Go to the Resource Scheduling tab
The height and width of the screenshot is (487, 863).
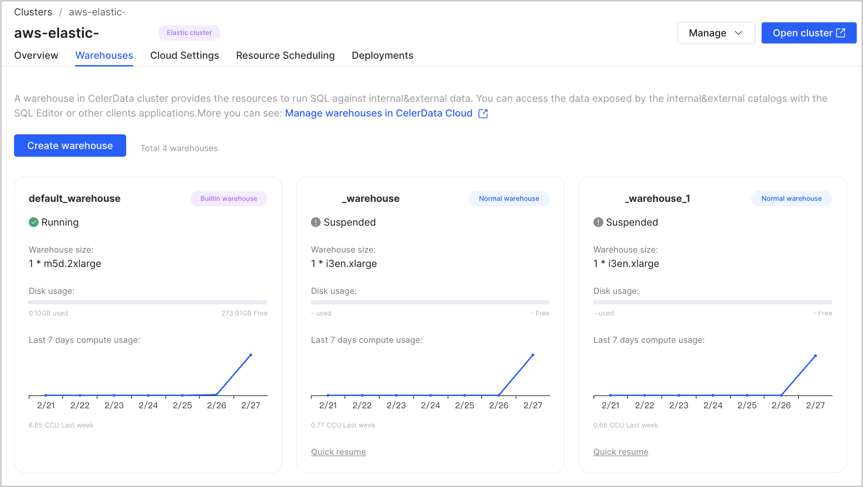pyautogui.click(x=285, y=55)
